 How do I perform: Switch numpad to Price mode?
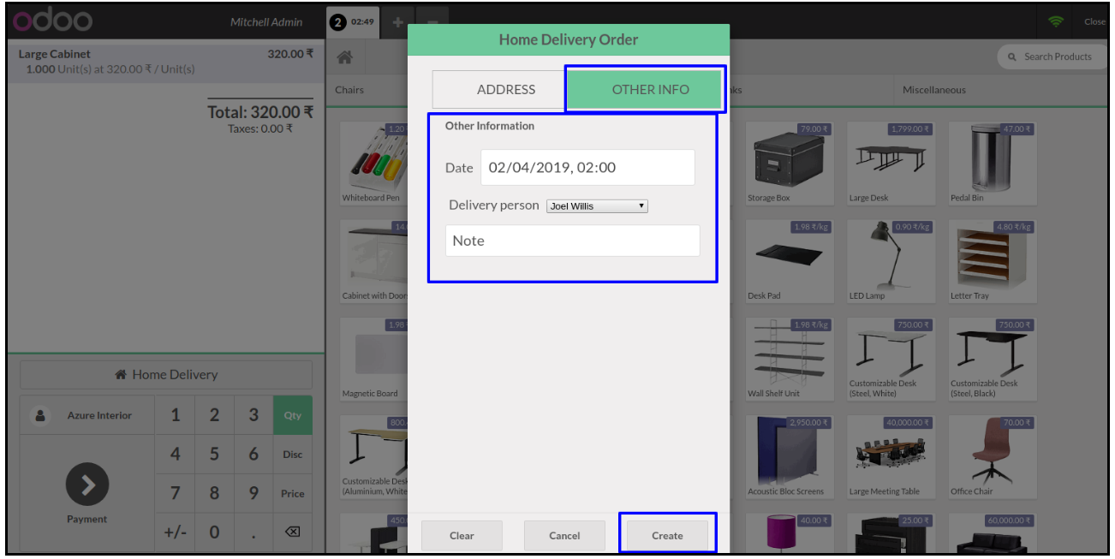click(293, 494)
